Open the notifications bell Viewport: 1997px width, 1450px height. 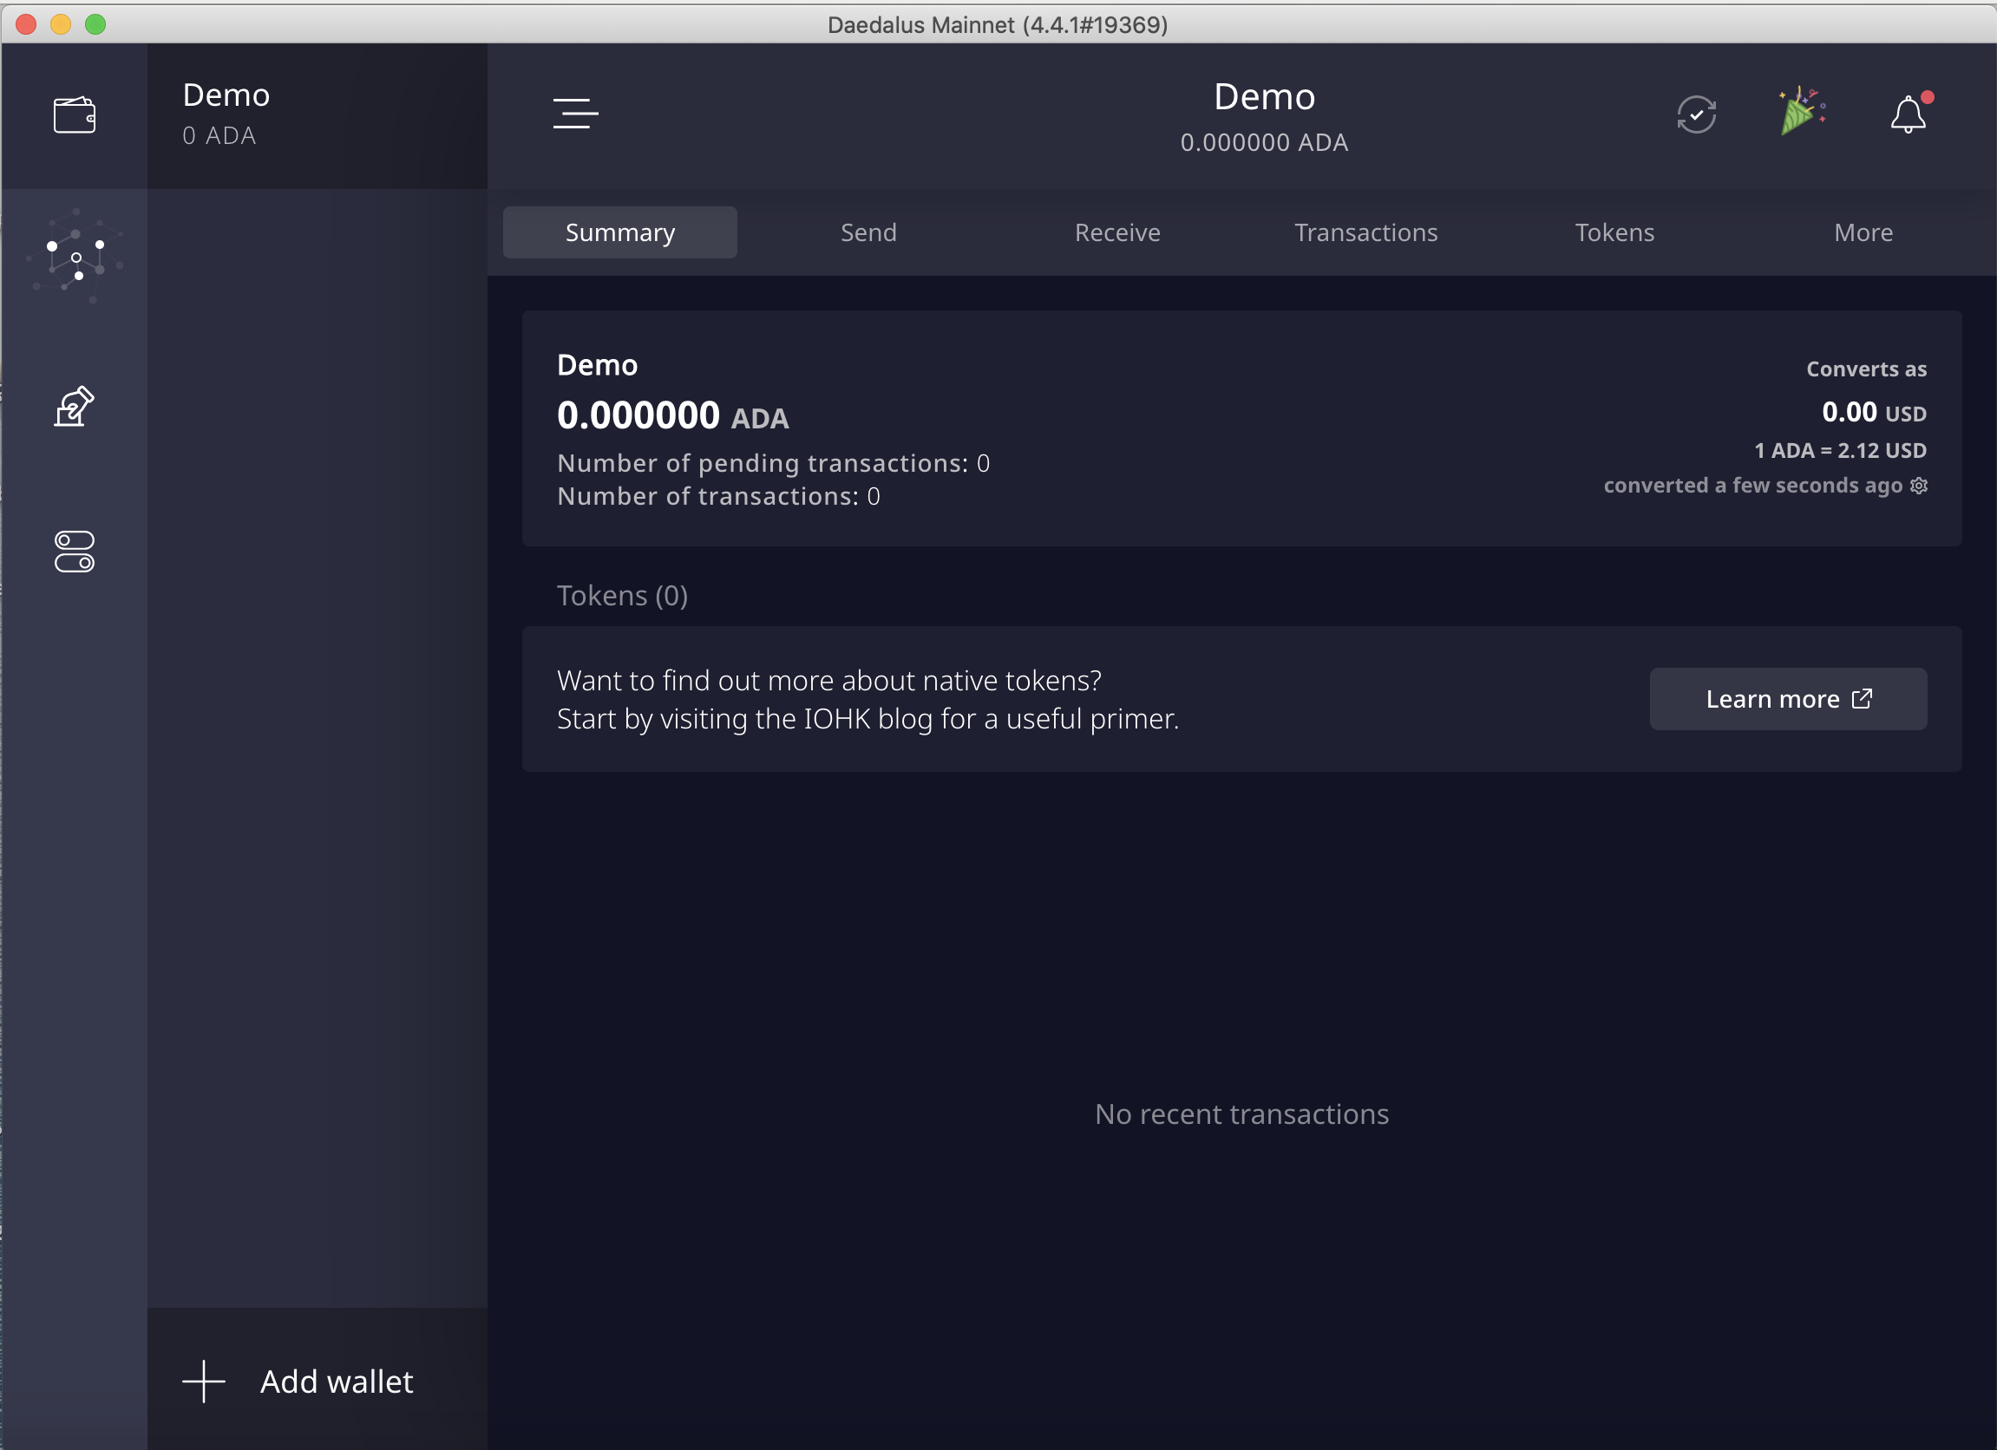[x=1907, y=115]
